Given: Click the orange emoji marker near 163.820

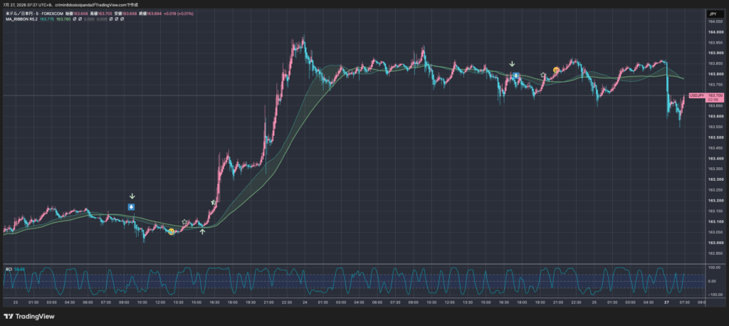Looking at the screenshot, I should click(555, 70).
